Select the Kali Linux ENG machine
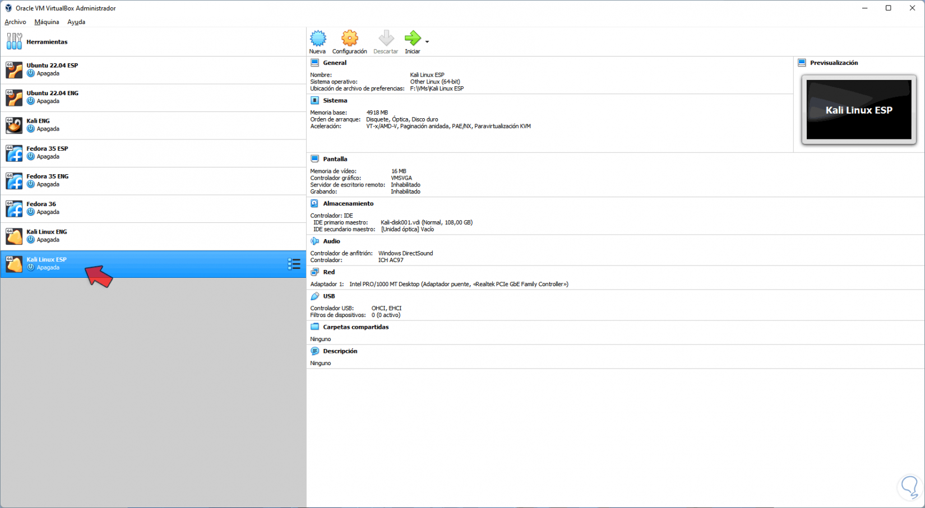The image size is (925, 508). [x=153, y=236]
